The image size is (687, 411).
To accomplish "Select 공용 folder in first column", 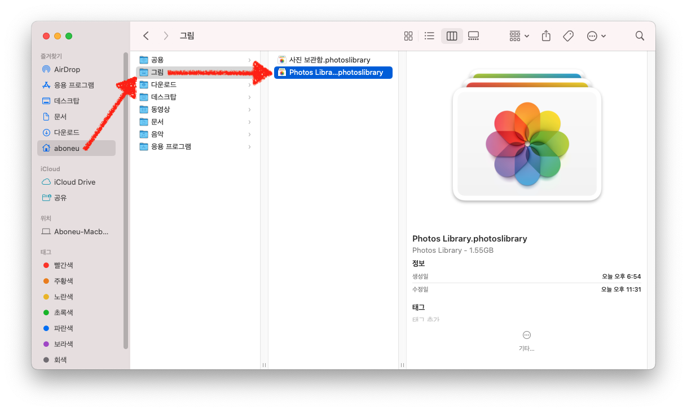I will click(195, 60).
